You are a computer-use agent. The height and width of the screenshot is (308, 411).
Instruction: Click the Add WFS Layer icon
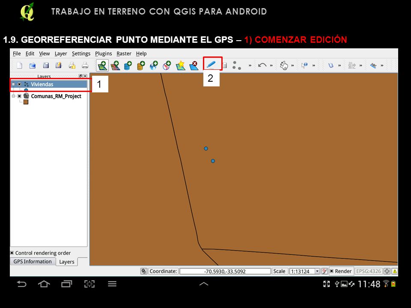point(167,65)
